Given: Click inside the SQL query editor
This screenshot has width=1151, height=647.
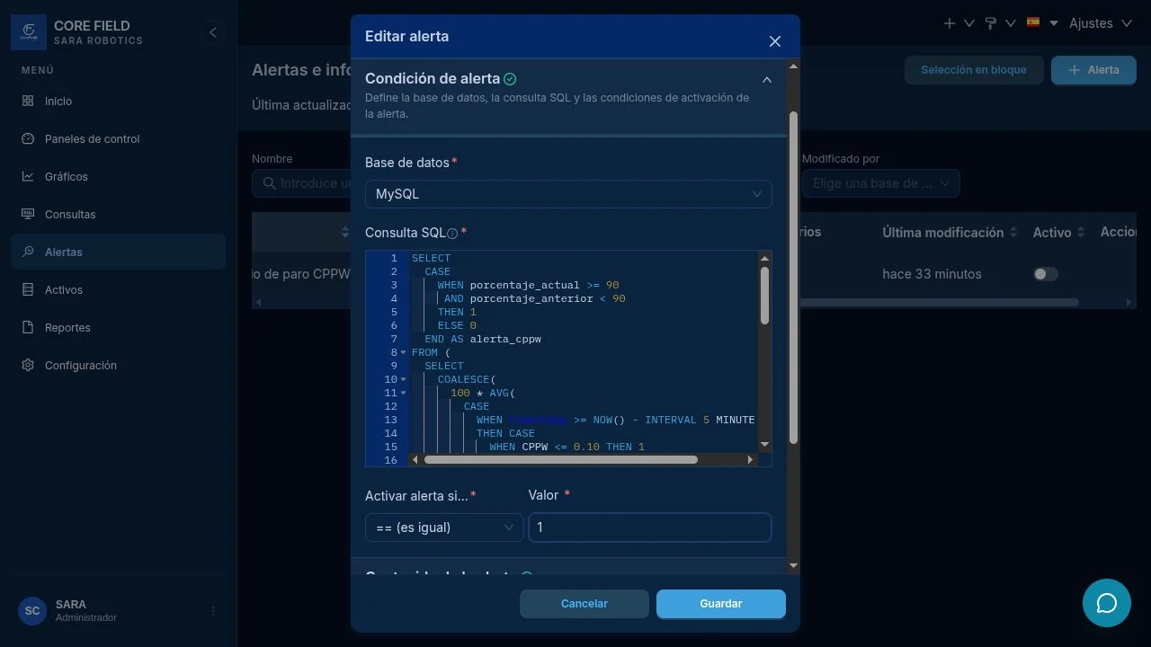Looking at the screenshot, I should (x=583, y=352).
